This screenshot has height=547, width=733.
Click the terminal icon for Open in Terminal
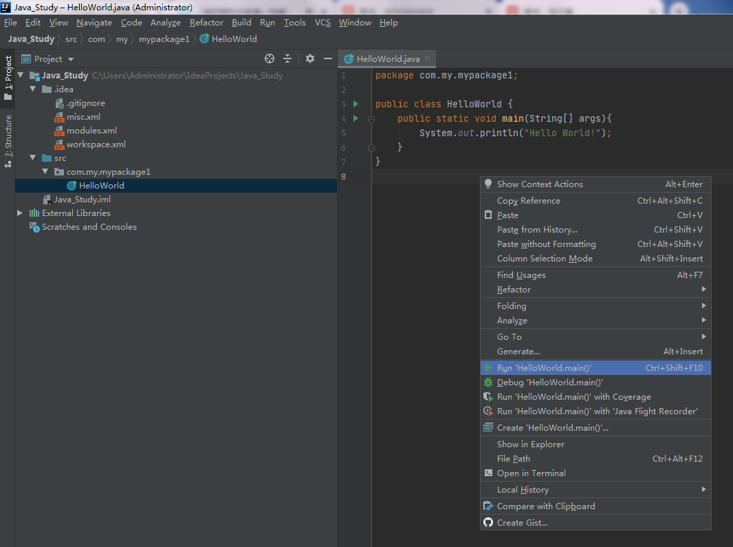click(488, 473)
